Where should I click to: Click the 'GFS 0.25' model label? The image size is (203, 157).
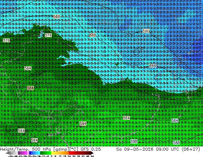point(91,149)
